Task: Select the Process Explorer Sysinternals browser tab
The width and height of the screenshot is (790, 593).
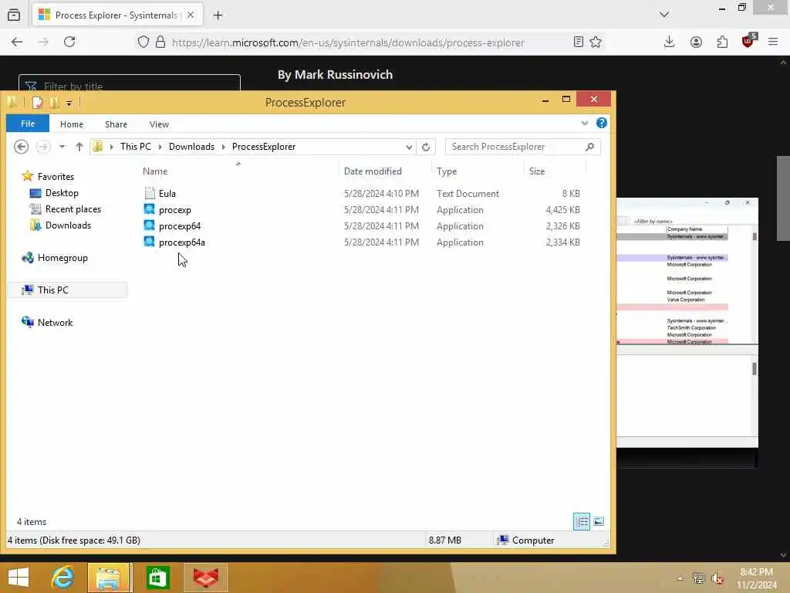Action: click(x=117, y=15)
